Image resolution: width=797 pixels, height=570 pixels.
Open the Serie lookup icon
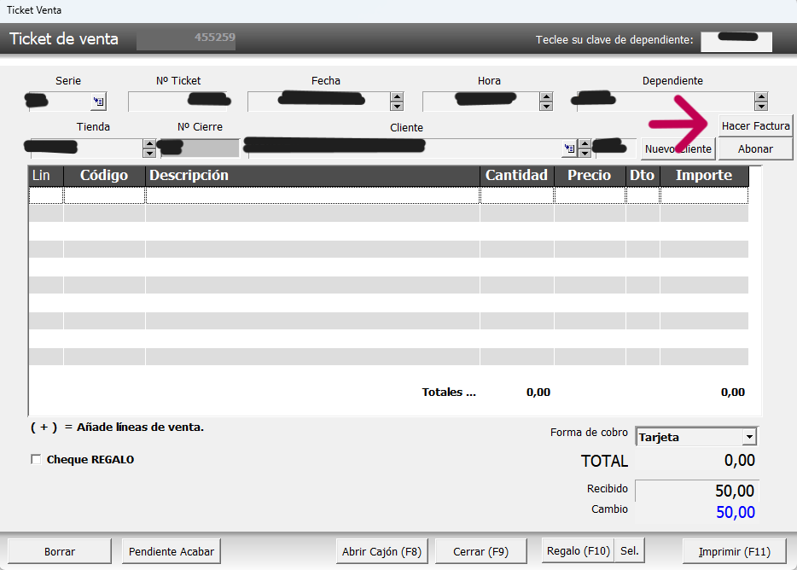pyautogui.click(x=98, y=102)
